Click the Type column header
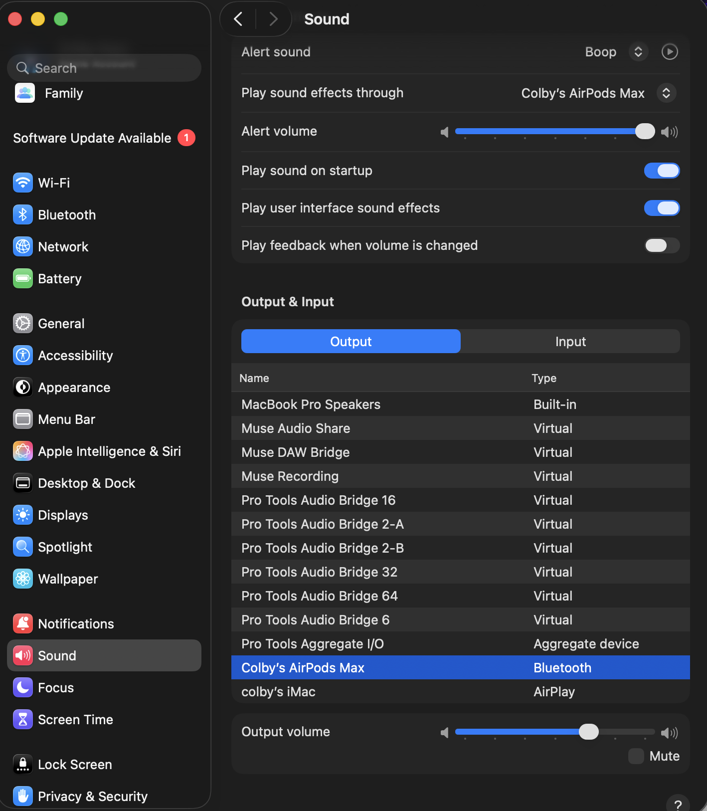 pyautogui.click(x=544, y=378)
